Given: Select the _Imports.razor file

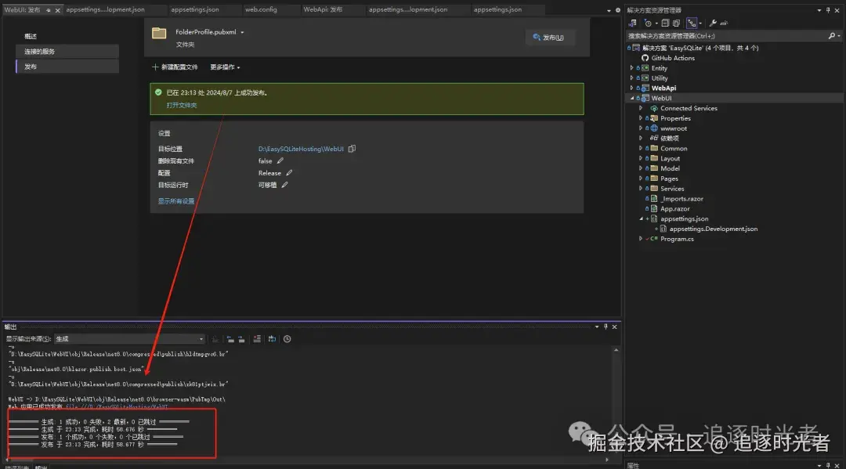Looking at the screenshot, I should (682, 198).
